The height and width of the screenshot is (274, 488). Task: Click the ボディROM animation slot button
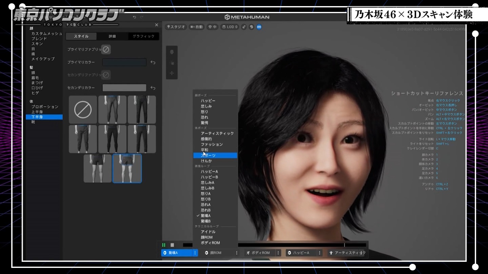click(260, 253)
